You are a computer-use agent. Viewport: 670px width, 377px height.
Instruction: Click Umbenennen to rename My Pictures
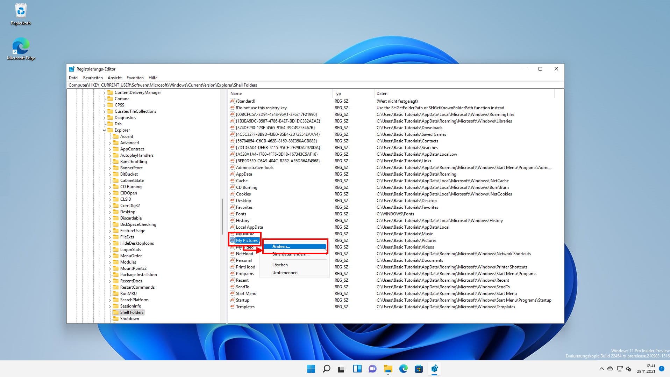point(285,272)
